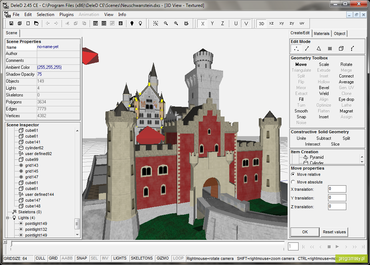The height and width of the screenshot is (265, 370).
Task: Switch viewport to xz view
Action: [x=271, y=23]
